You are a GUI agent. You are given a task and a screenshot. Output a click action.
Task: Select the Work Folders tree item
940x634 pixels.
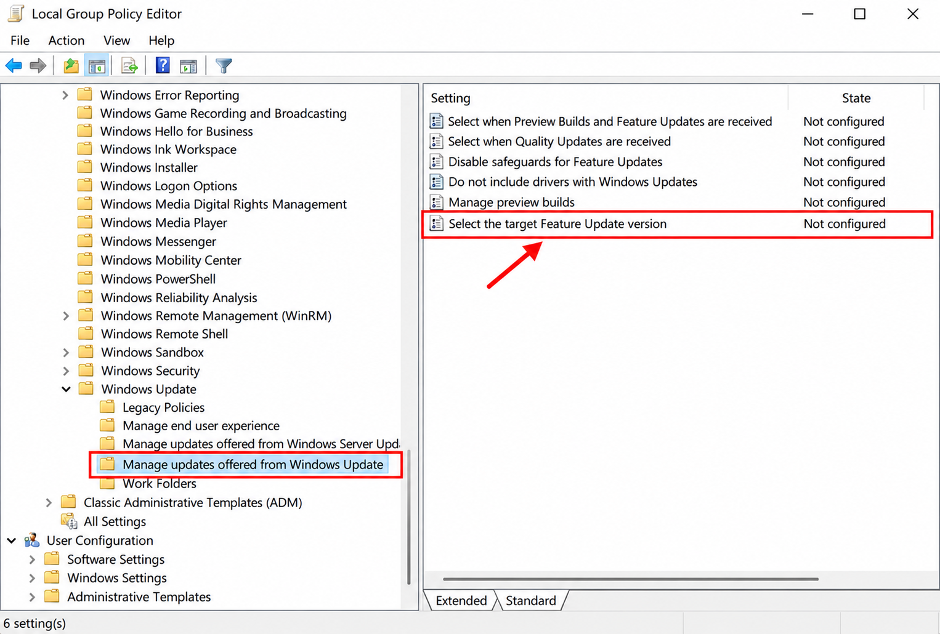pos(159,484)
